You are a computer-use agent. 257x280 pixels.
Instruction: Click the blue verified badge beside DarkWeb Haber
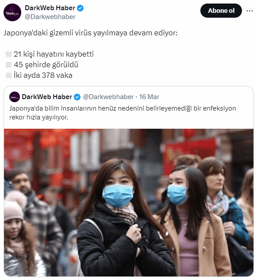point(80,8)
